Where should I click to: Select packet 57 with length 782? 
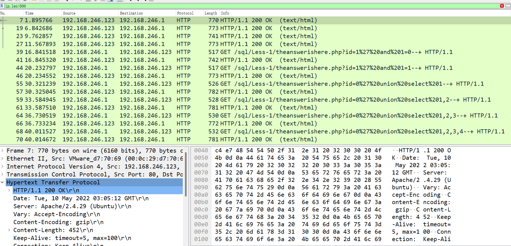[x=255, y=92]
